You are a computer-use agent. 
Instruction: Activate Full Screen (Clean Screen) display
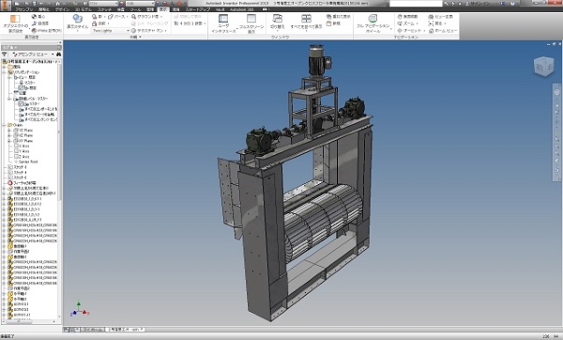click(x=251, y=23)
